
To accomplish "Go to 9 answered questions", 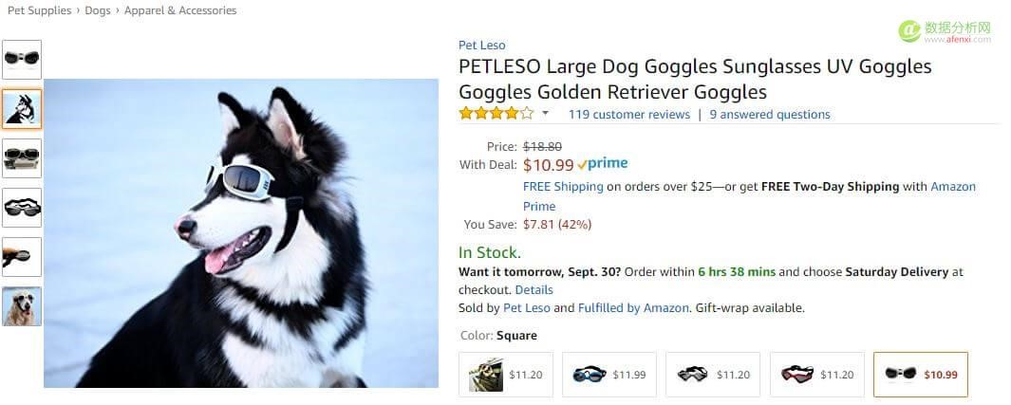I will pyautogui.click(x=769, y=115).
